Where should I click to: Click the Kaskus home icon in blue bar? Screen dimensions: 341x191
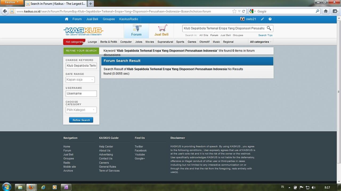pyautogui.click(x=67, y=19)
